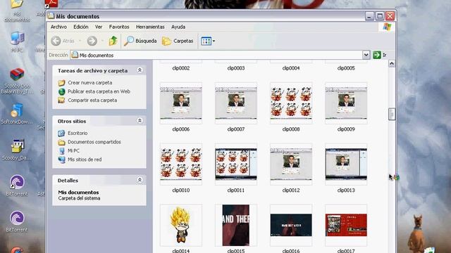This screenshot has width=451, height=253.
Task: Open the Favoritos menu
Action: pos(119,27)
